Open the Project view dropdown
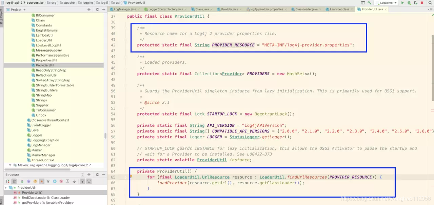The image size is (434, 205). (16, 9)
